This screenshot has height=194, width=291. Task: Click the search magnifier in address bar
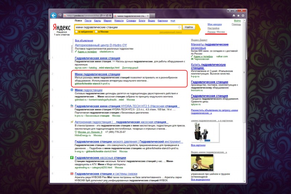click(x=101, y=16)
